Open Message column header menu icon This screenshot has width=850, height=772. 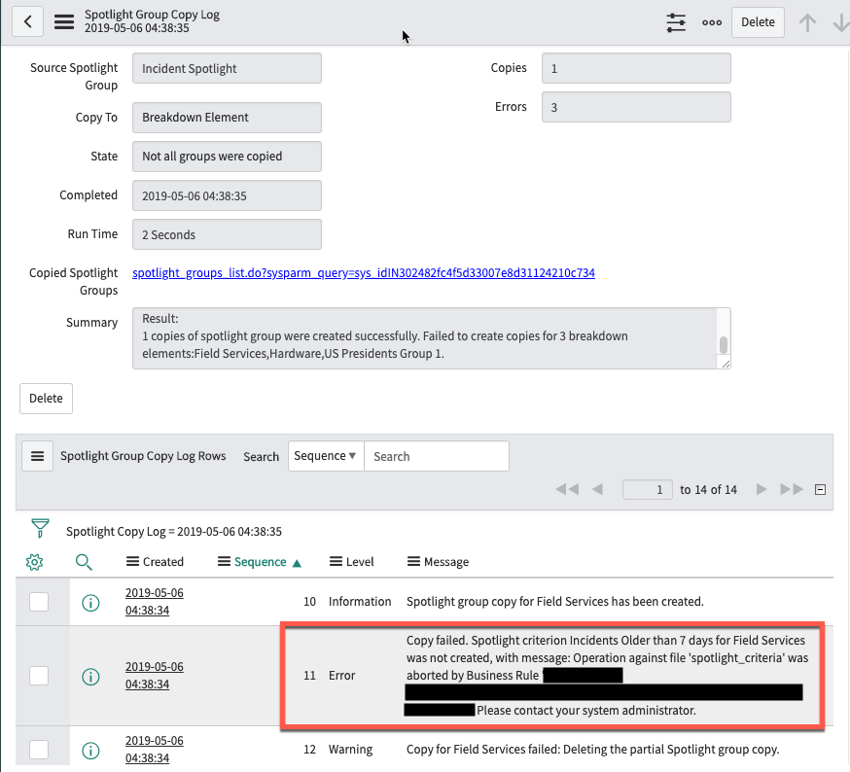(413, 561)
